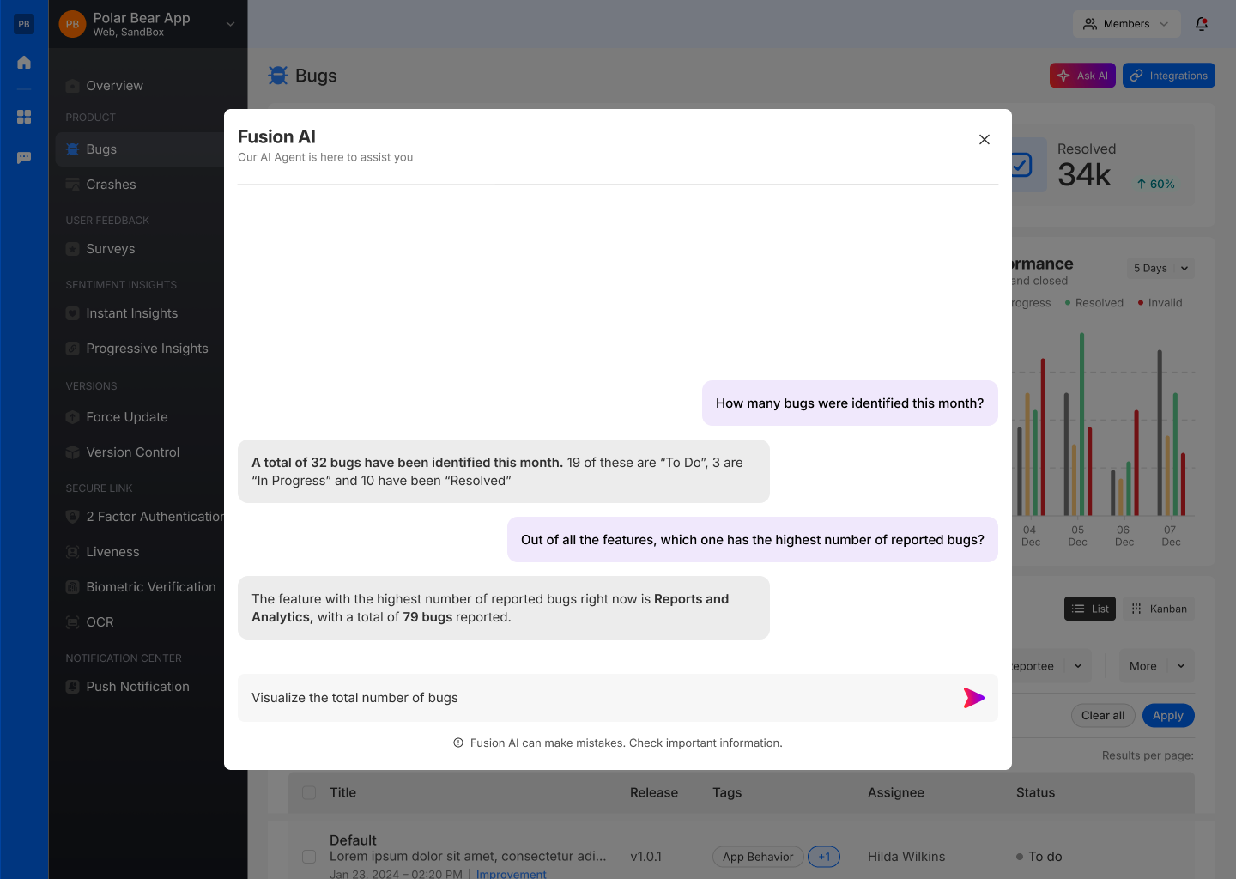Click the send arrow icon in chat
This screenshot has width=1236, height=879.
coord(973,698)
